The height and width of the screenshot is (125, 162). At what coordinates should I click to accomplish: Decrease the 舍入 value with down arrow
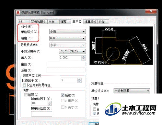coord(83,59)
